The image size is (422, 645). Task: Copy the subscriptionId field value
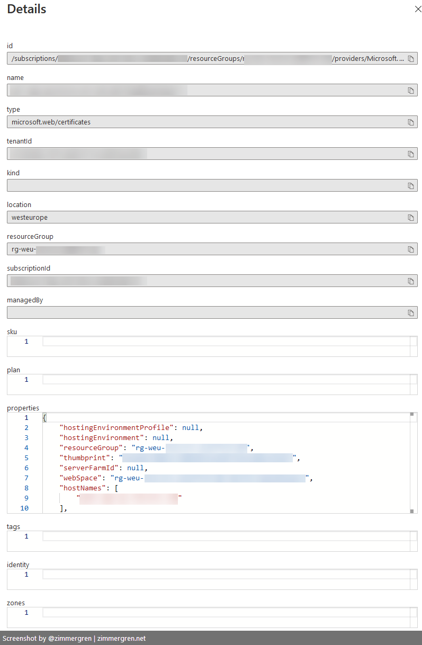pos(410,281)
